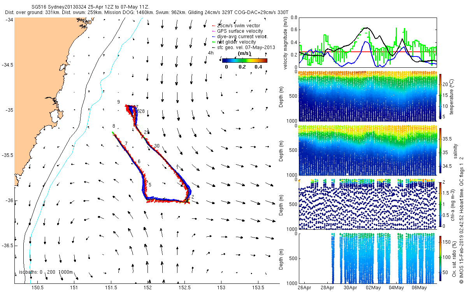This screenshot has height=292, width=467.
Task: Click the glider track day marker '29'
Action: (147, 132)
